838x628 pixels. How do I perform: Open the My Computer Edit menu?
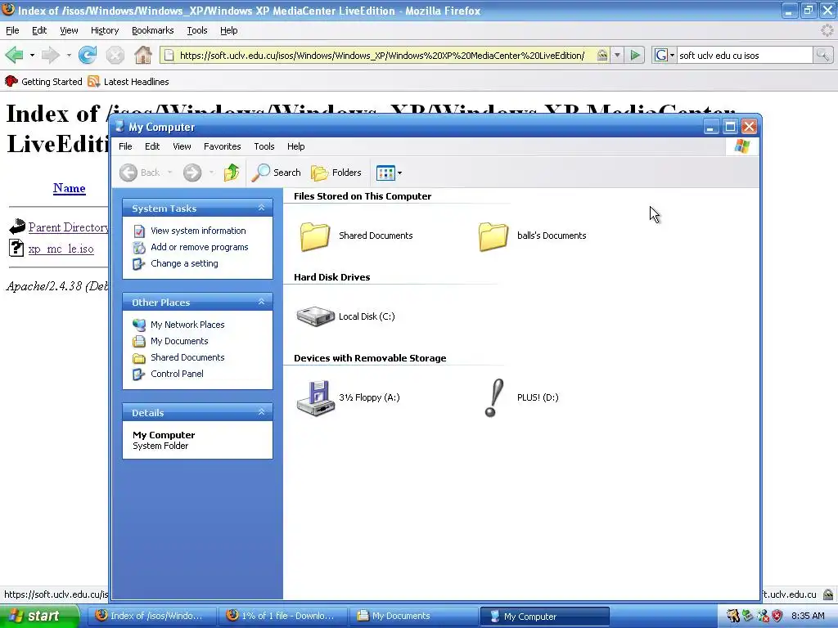152,146
